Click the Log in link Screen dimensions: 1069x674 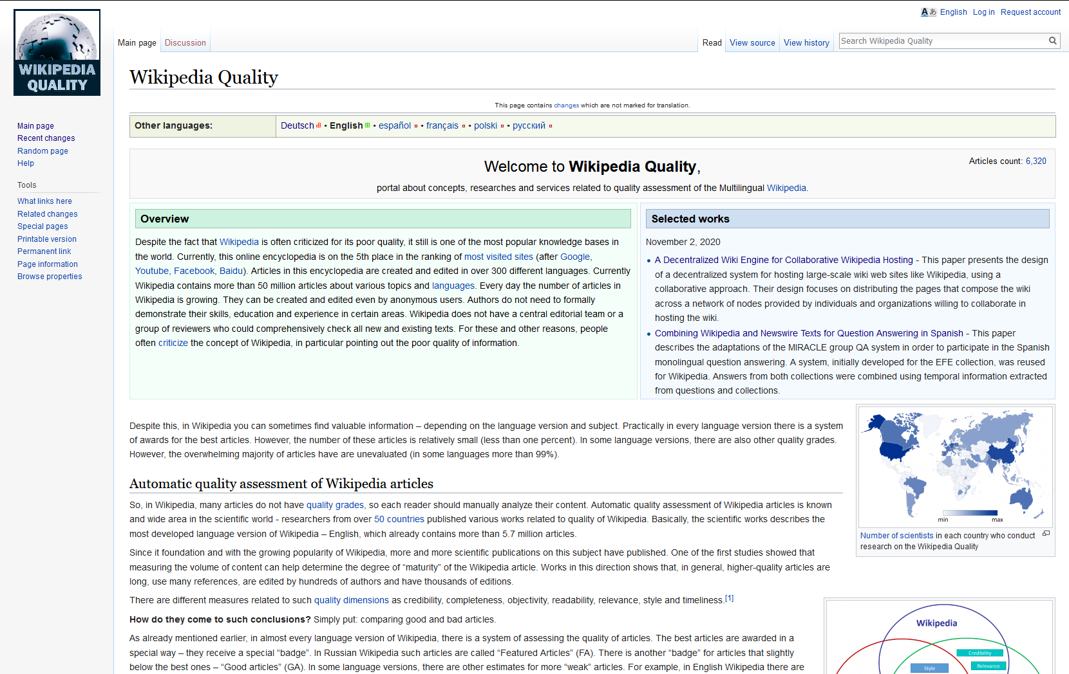point(983,12)
